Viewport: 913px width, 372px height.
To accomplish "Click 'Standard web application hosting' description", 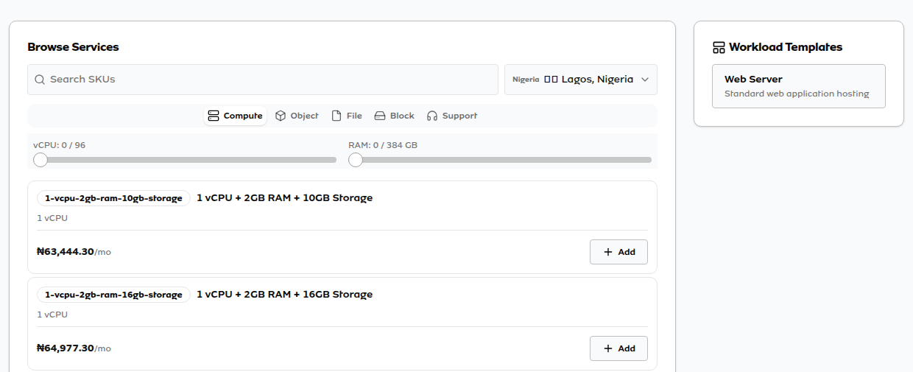I will click(x=797, y=94).
